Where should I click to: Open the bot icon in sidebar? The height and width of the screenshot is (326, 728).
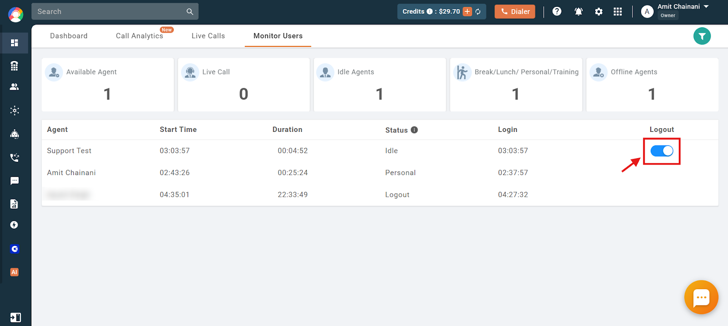point(15,134)
